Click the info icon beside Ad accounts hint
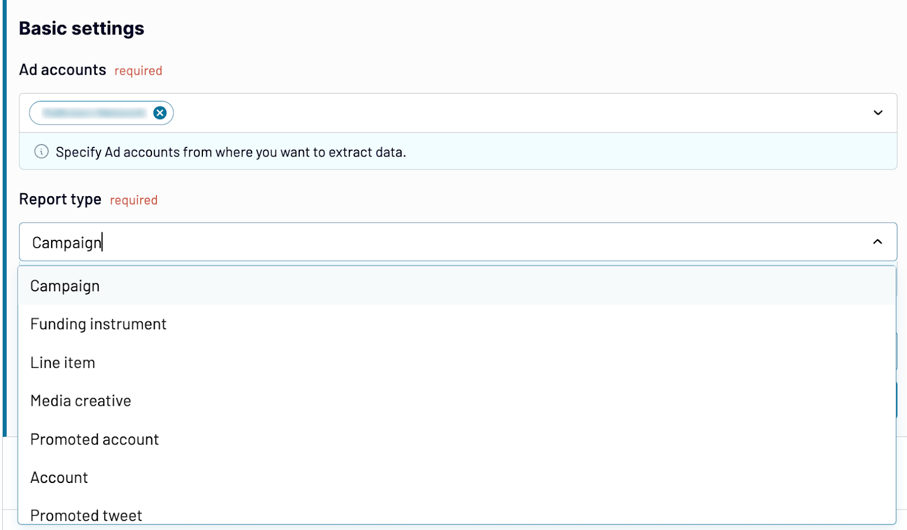 click(41, 151)
